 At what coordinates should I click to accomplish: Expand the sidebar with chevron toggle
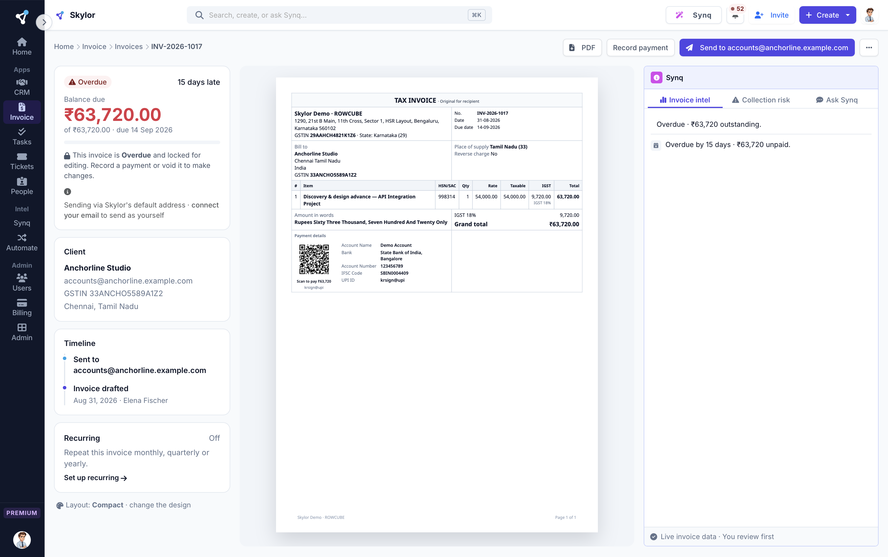(x=44, y=23)
